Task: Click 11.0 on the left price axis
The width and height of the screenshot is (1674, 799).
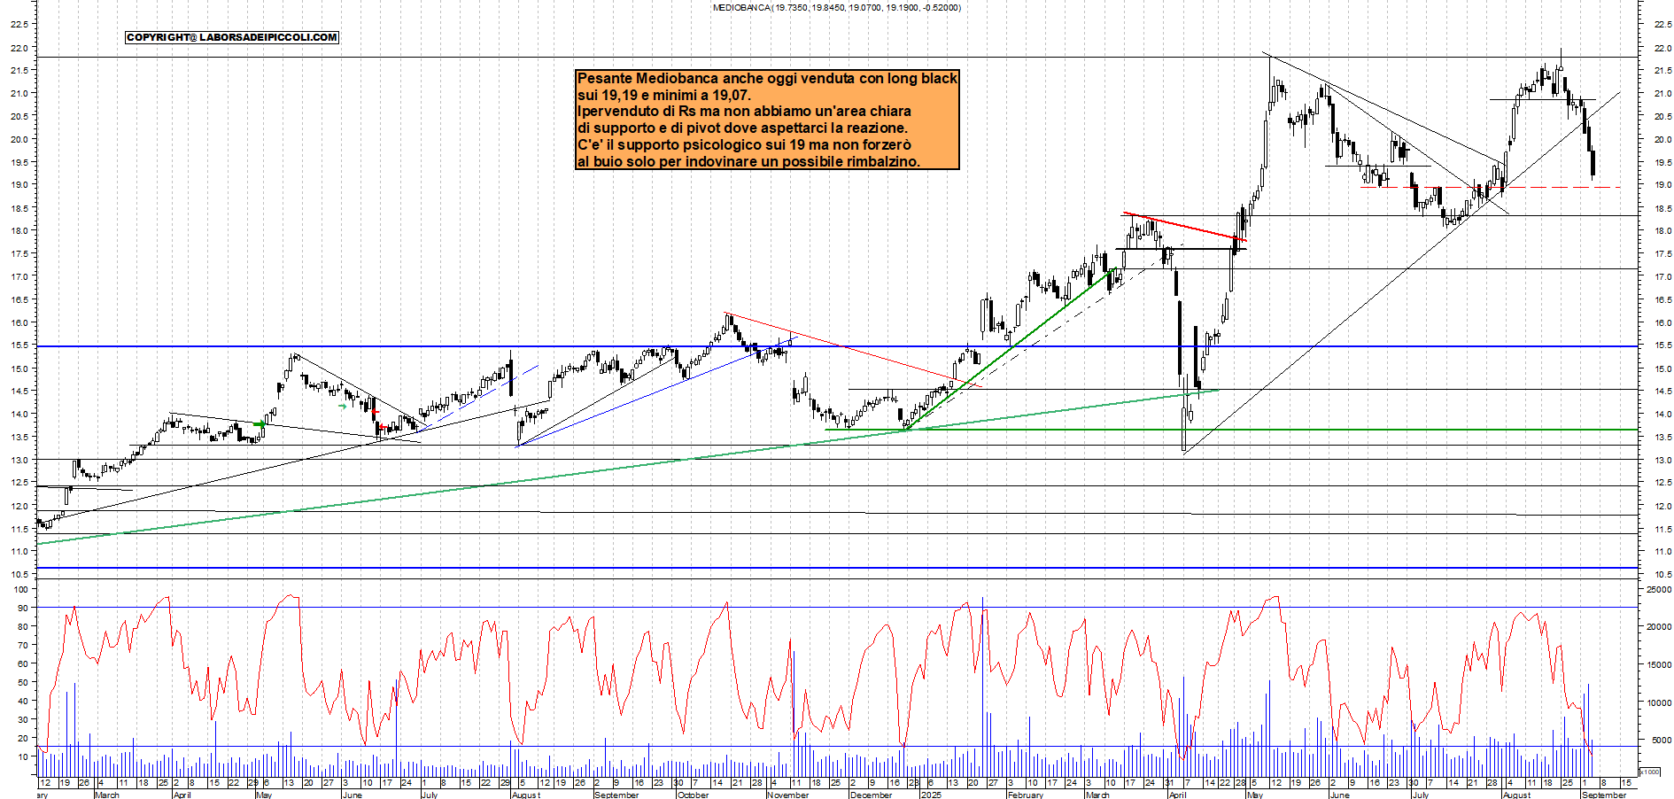Action: coord(19,551)
